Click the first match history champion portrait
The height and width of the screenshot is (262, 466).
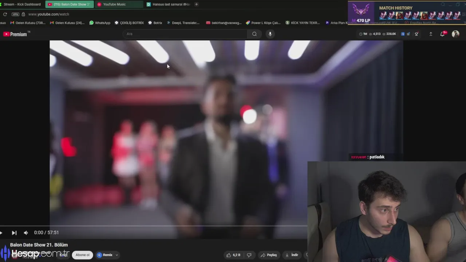pos(383,15)
